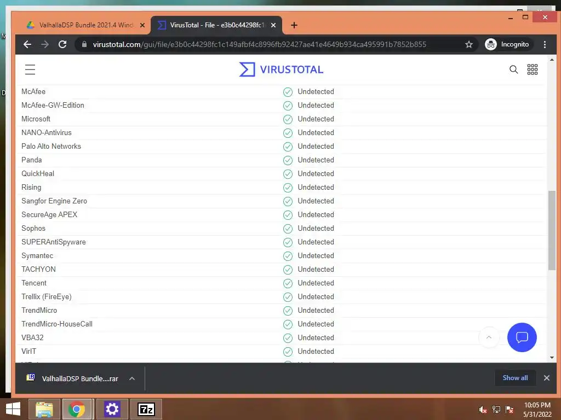Open the Action Center flag icon

click(x=510, y=410)
